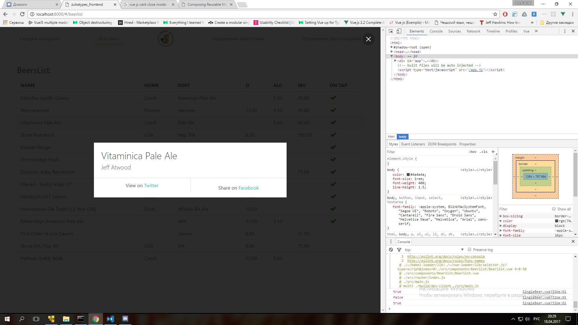Bookmark this page with star icon

point(495,14)
